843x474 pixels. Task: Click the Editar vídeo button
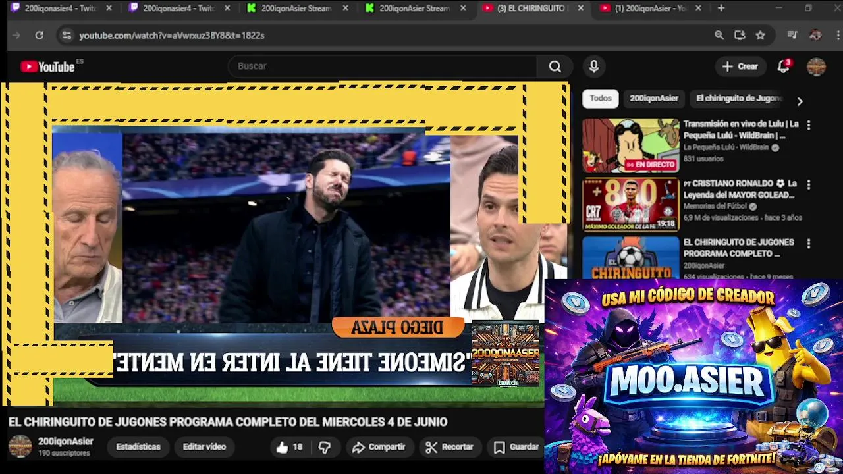coord(204,447)
